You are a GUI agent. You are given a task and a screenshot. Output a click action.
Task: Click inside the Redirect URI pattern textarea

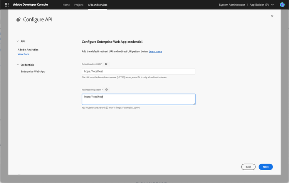(138, 99)
